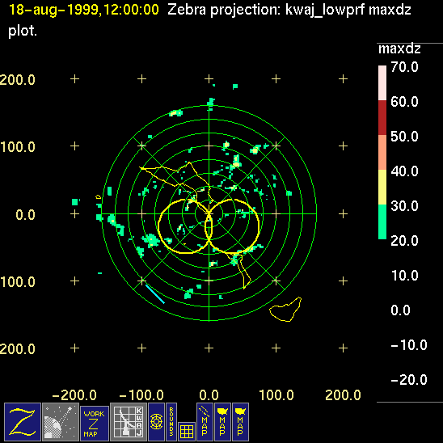The height and width of the screenshot is (443, 443).
Task: Click the yellow timestamp 18-aug-1999,12:00:00
Action: 84,10
